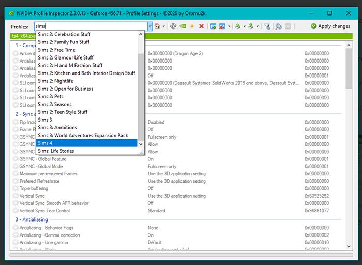Click the gear icon beside Prefered Refreshrate
The image size is (362, 265).
point(16,181)
